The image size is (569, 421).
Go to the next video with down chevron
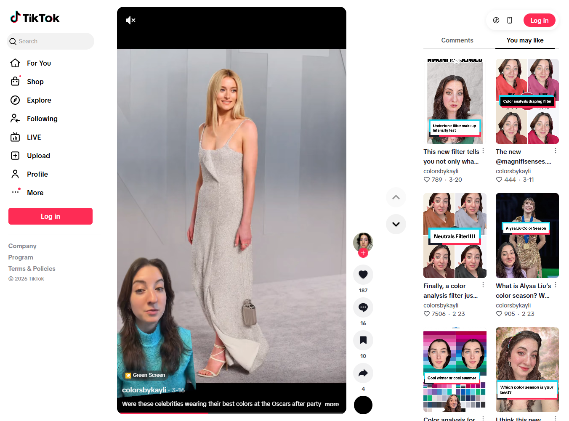coord(396,224)
